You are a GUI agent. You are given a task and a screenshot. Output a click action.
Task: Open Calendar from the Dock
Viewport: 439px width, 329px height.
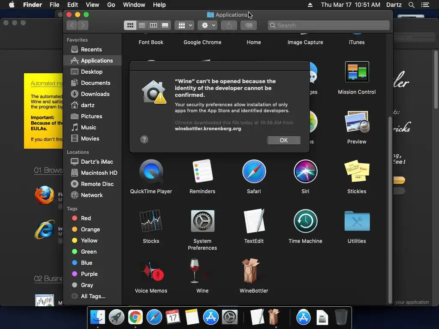[x=173, y=317]
